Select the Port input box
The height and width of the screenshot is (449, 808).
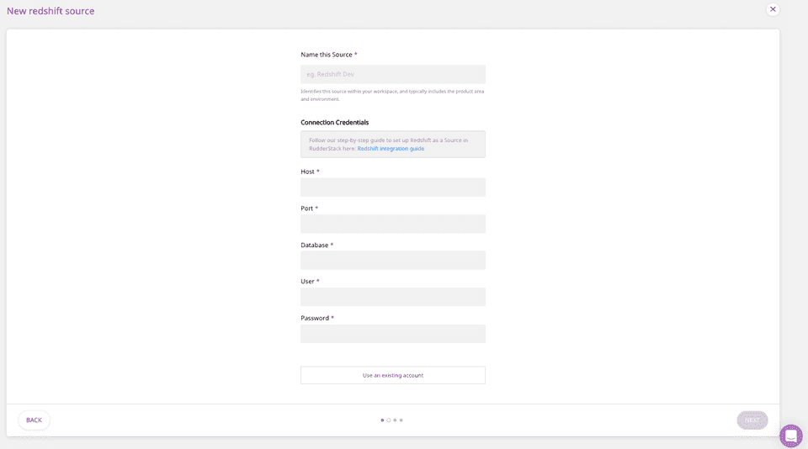[x=392, y=224]
